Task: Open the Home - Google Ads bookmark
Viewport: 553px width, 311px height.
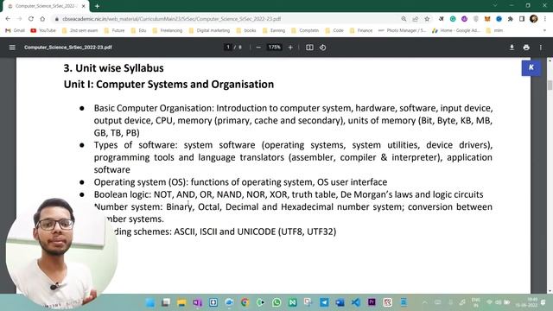Action: coord(456,30)
